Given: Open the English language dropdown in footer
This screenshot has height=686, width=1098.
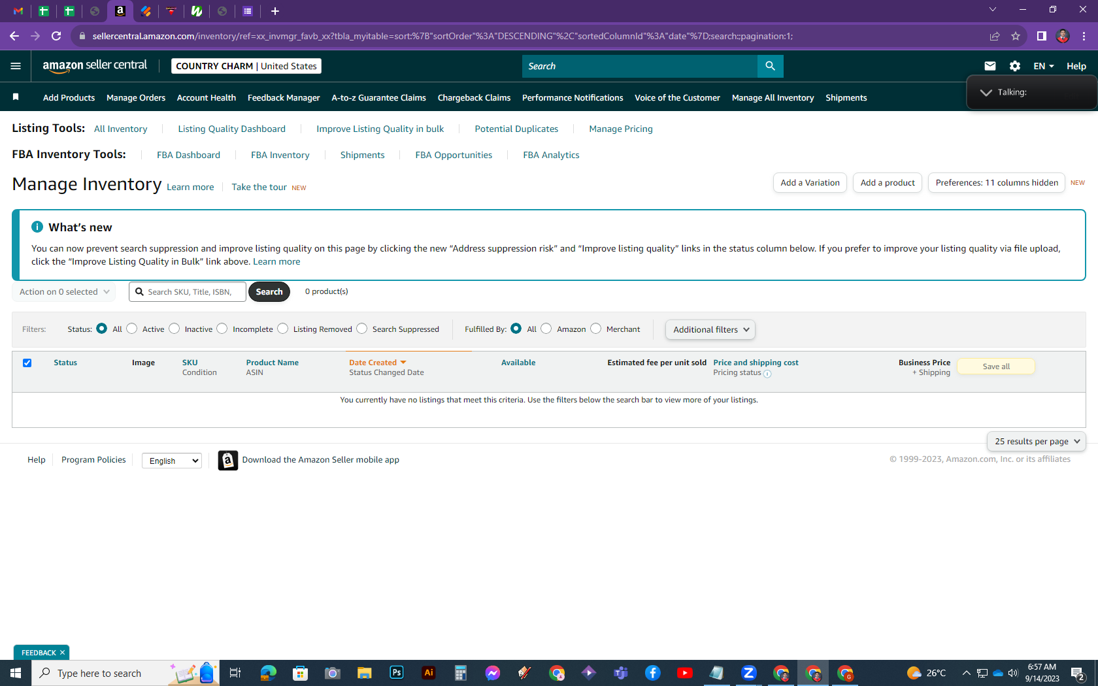Looking at the screenshot, I should [172, 461].
